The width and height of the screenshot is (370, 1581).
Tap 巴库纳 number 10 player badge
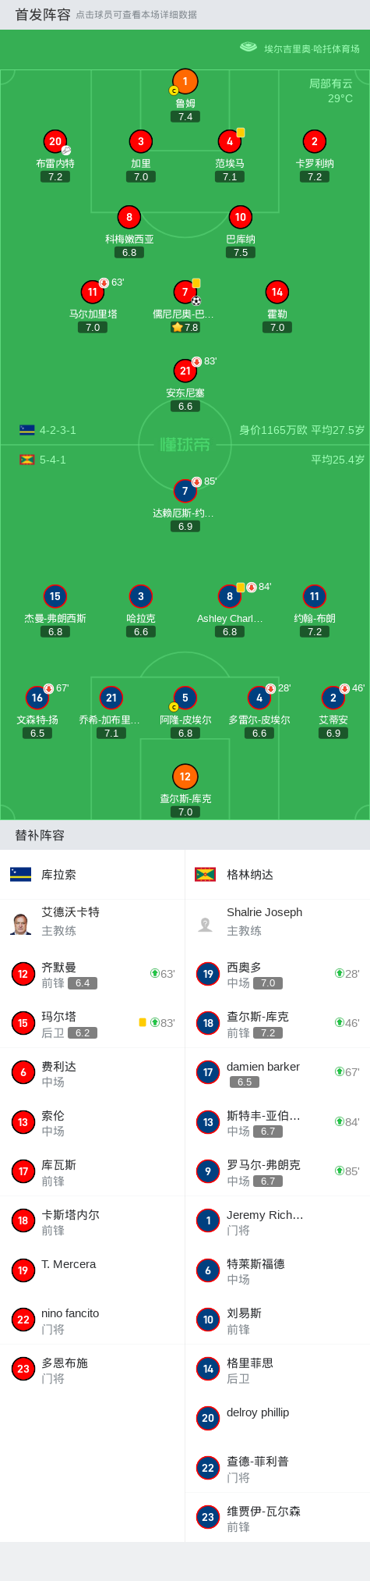[x=241, y=217]
